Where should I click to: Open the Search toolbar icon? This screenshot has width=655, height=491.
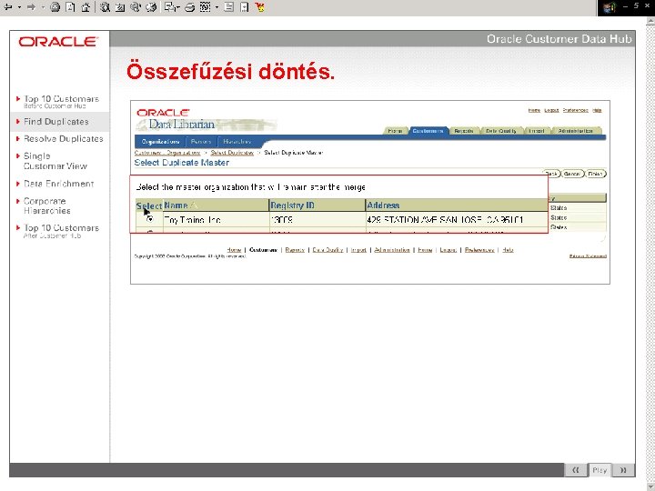click(x=105, y=7)
